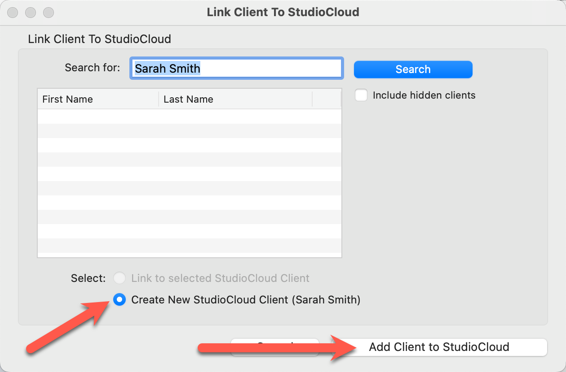Click the divider between First Name and Last Name
The image size is (566, 372).
coord(159,99)
